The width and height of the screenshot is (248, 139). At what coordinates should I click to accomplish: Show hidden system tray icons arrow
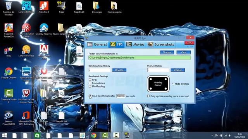click(x=212, y=136)
